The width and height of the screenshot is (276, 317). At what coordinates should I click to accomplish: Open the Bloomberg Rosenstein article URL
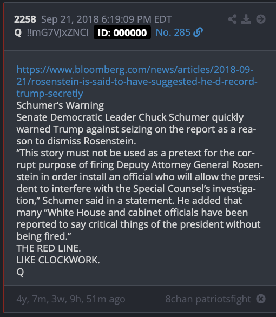(x=137, y=82)
